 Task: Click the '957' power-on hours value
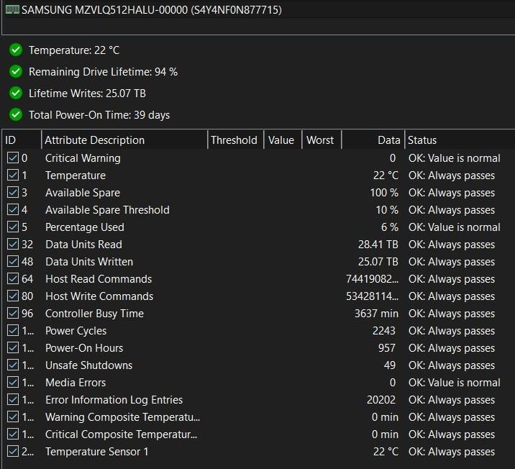(x=386, y=348)
